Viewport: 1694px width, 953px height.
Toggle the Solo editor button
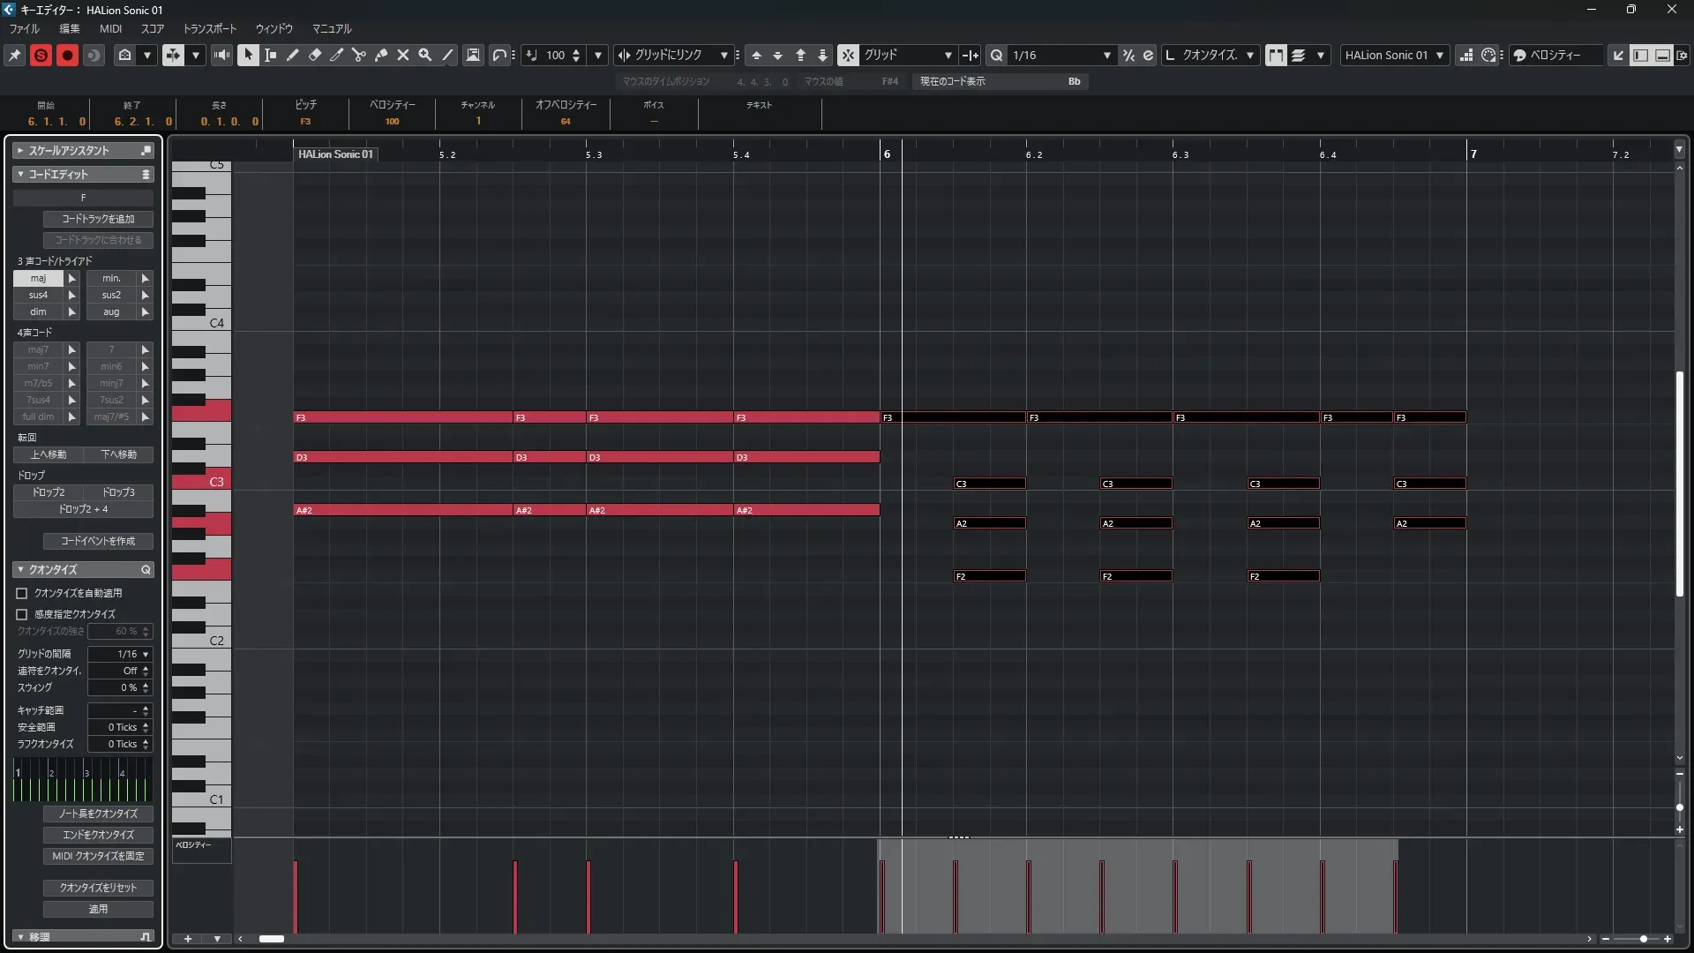[41, 55]
